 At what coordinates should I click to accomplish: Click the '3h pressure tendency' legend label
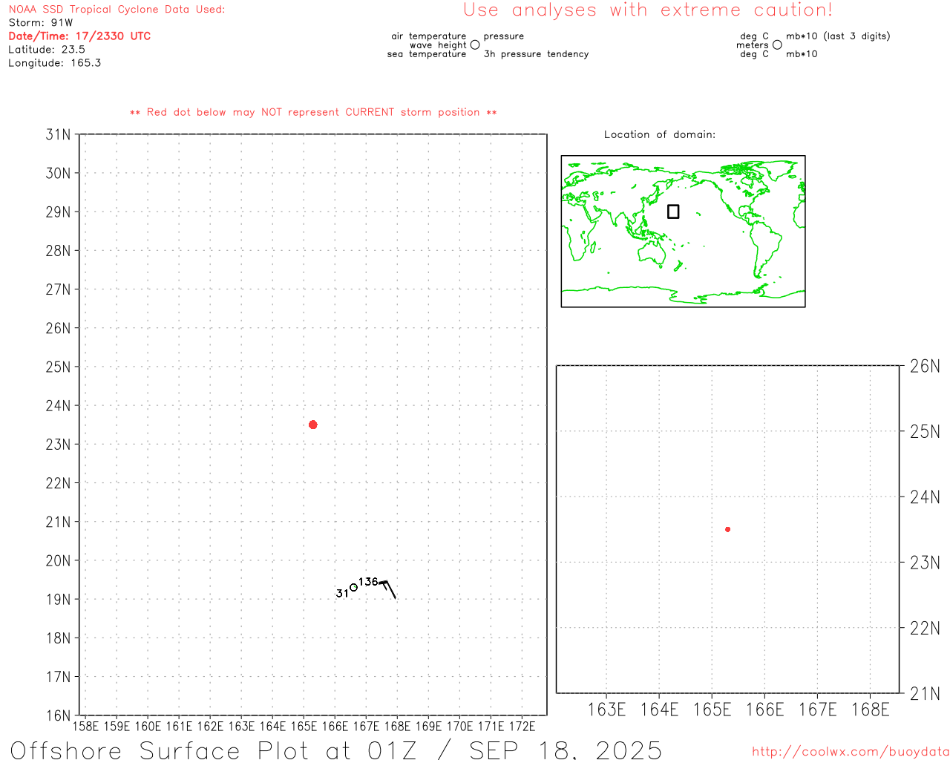point(536,53)
